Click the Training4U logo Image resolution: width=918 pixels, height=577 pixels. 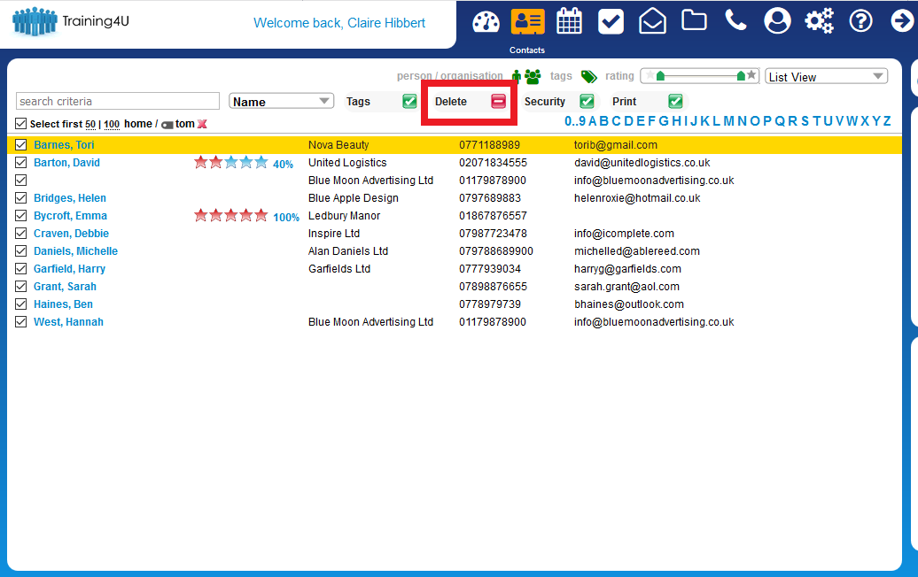click(x=70, y=21)
